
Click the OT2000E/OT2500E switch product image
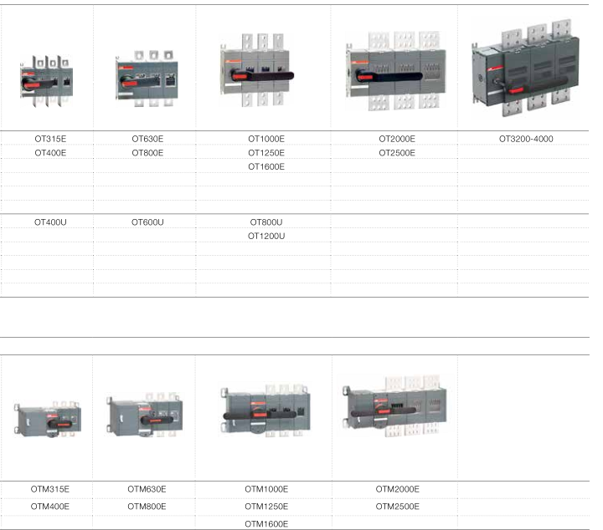click(396, 71)
